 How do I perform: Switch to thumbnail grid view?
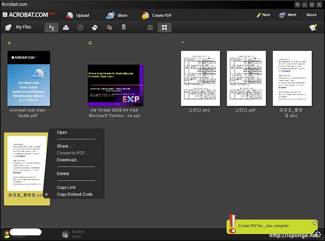pos(165,28)
